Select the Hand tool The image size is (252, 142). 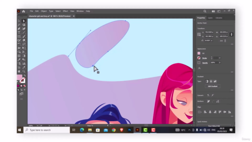[x=19, y=71]
